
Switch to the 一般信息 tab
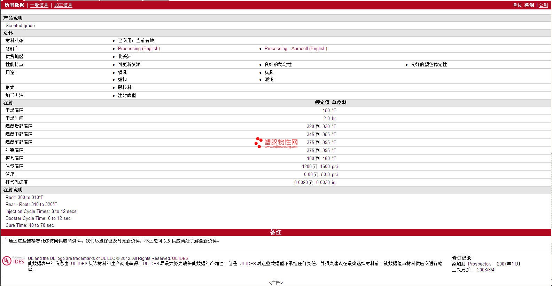[x=39, y=5]
